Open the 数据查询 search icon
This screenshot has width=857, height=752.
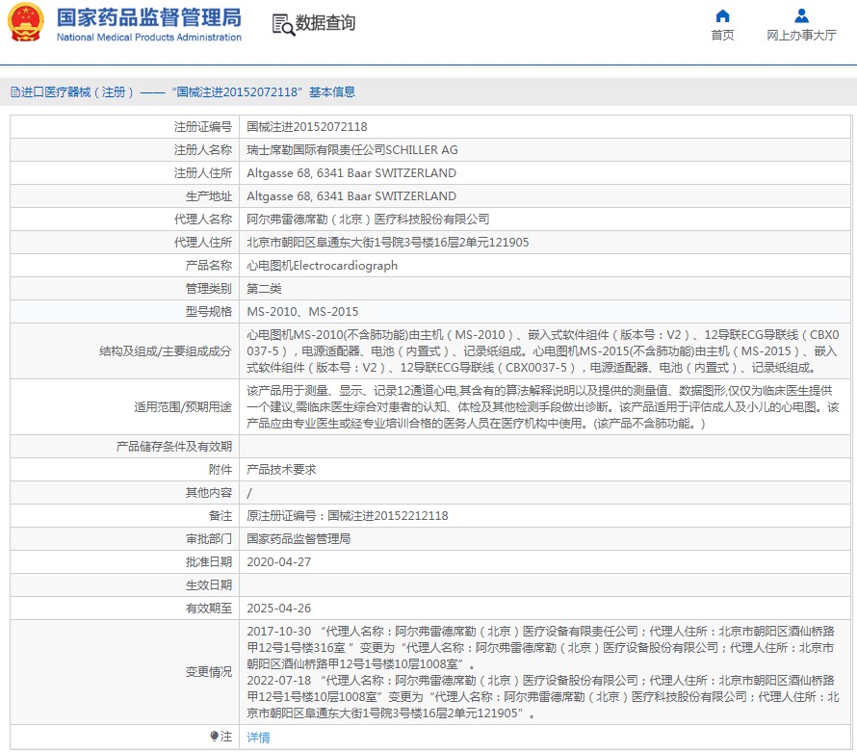click(283, 25)
